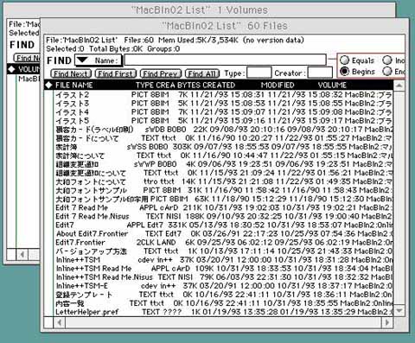Select the file row LetterHelper.pref
This screenshot has width=415, height=343.
[224, 312]
